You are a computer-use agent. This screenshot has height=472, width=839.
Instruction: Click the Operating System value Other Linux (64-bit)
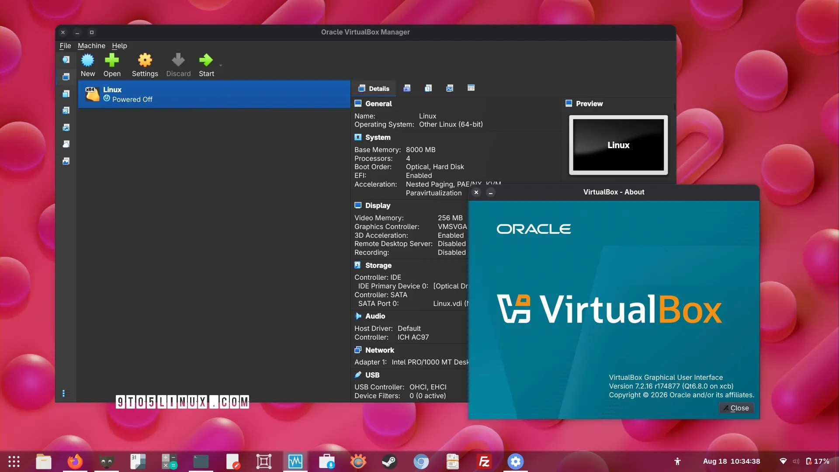451,124
